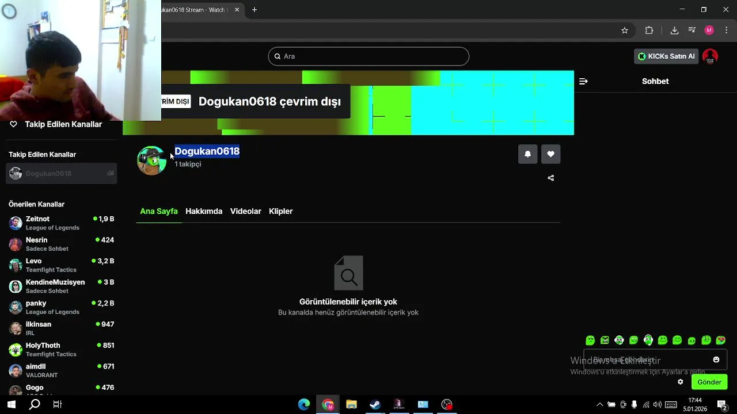
Task: Open the Videolar tab
Action: [246, 211]
